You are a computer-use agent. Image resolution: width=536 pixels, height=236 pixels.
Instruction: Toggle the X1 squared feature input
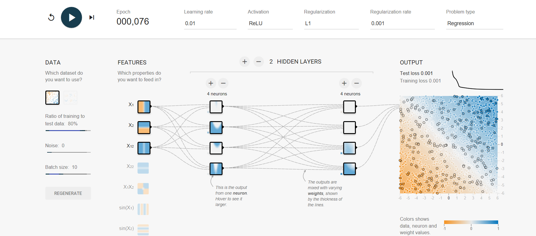click(x=144, y=148)
